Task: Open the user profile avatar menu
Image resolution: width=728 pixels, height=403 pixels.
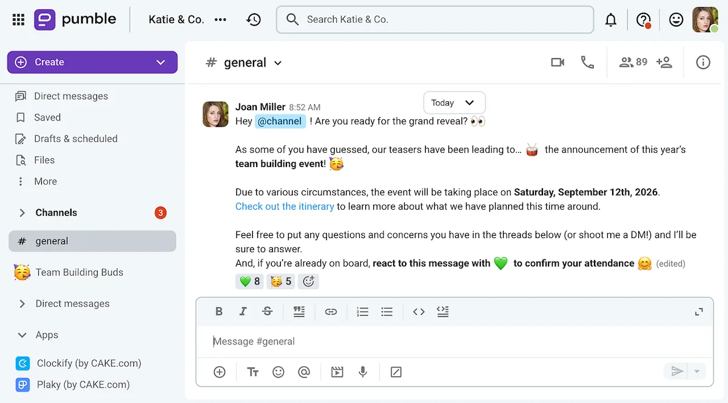Action: click(x=705, y=19)
